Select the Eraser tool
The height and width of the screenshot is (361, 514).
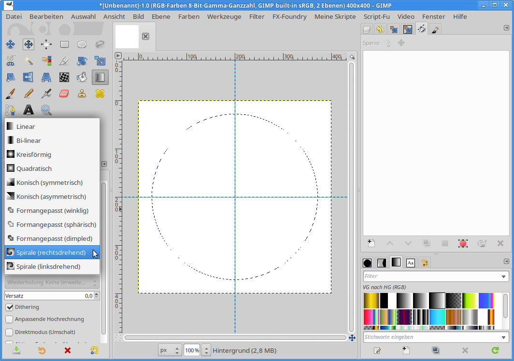(64, 93)
